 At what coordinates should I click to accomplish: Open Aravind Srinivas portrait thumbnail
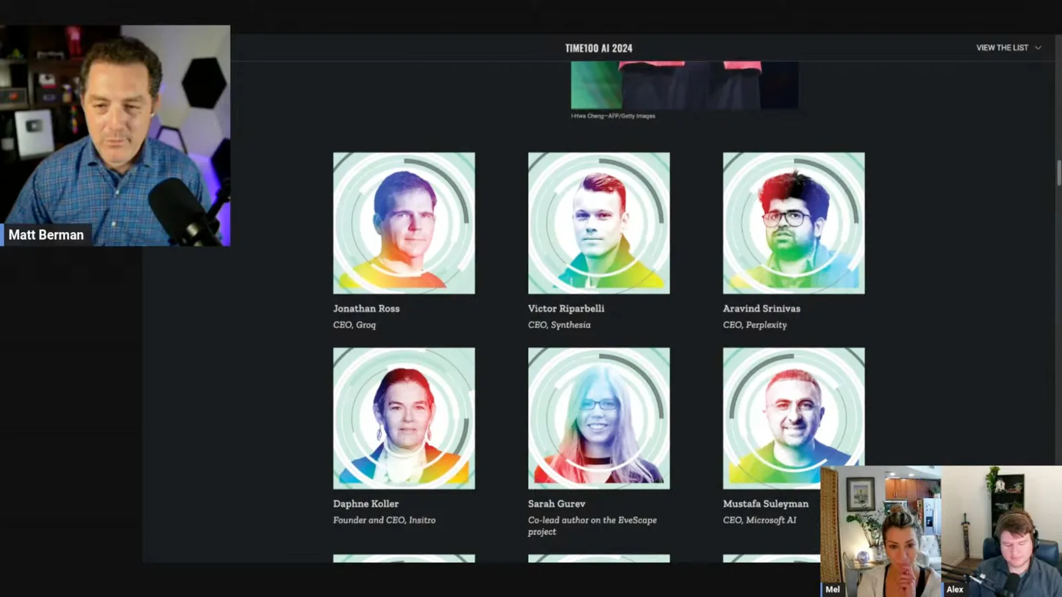point(794,223)
